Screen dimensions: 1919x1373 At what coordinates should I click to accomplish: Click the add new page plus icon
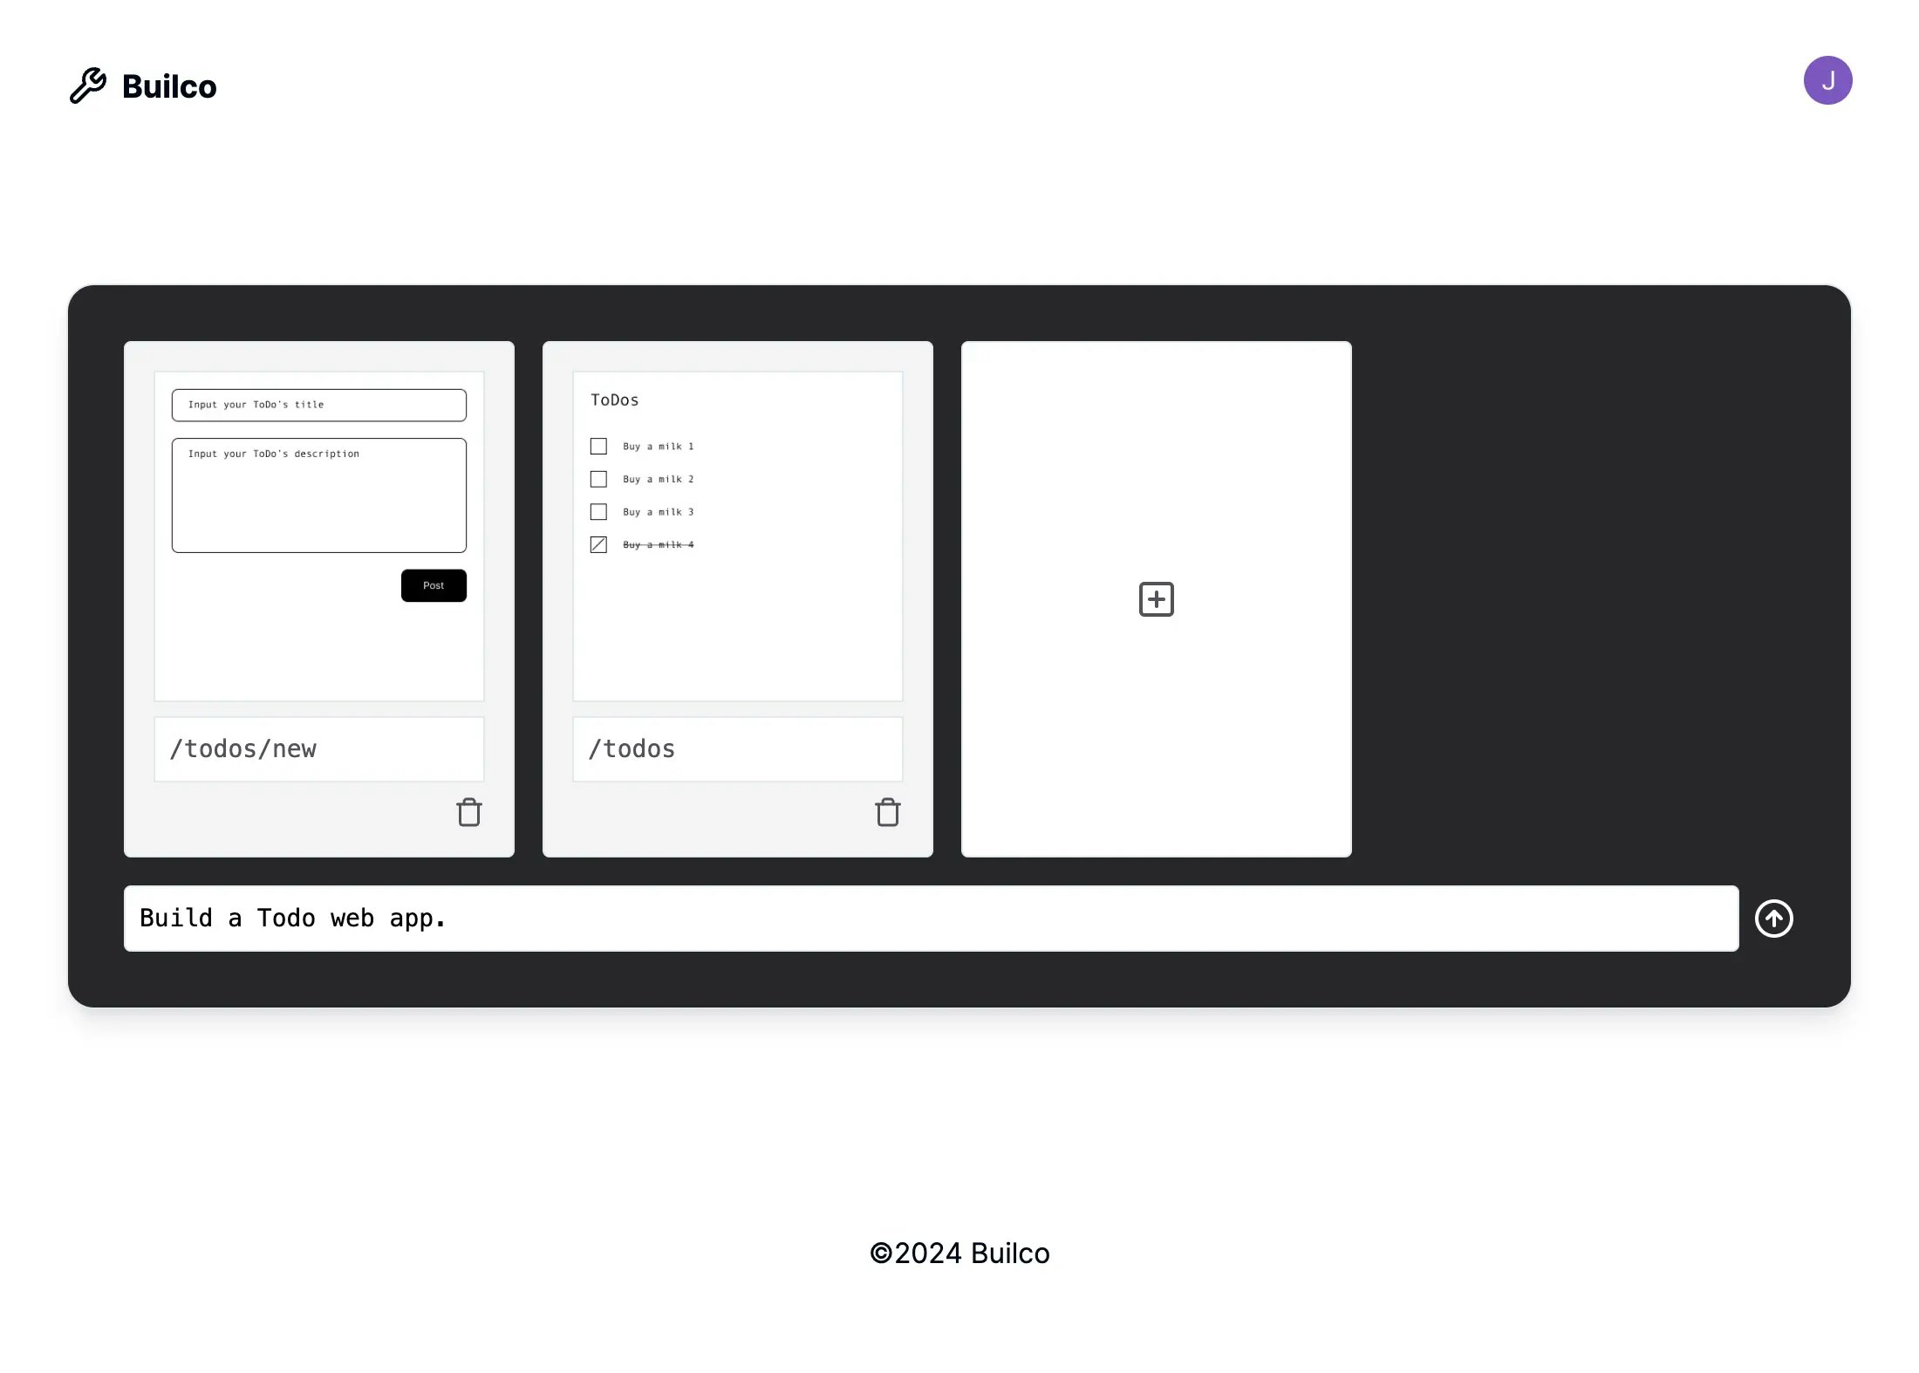click(1156, 598)
